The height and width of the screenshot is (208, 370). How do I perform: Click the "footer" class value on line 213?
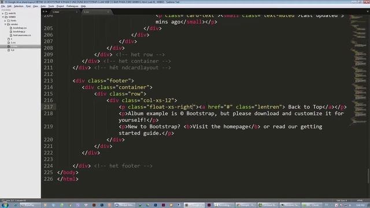tap(119, 81)
